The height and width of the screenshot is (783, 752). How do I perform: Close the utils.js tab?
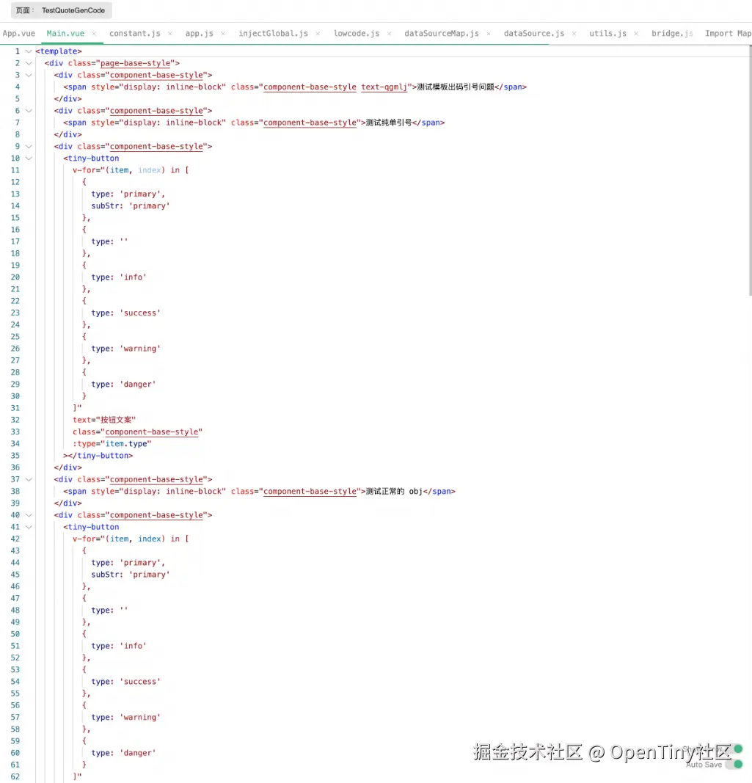(x=636, y=34)
